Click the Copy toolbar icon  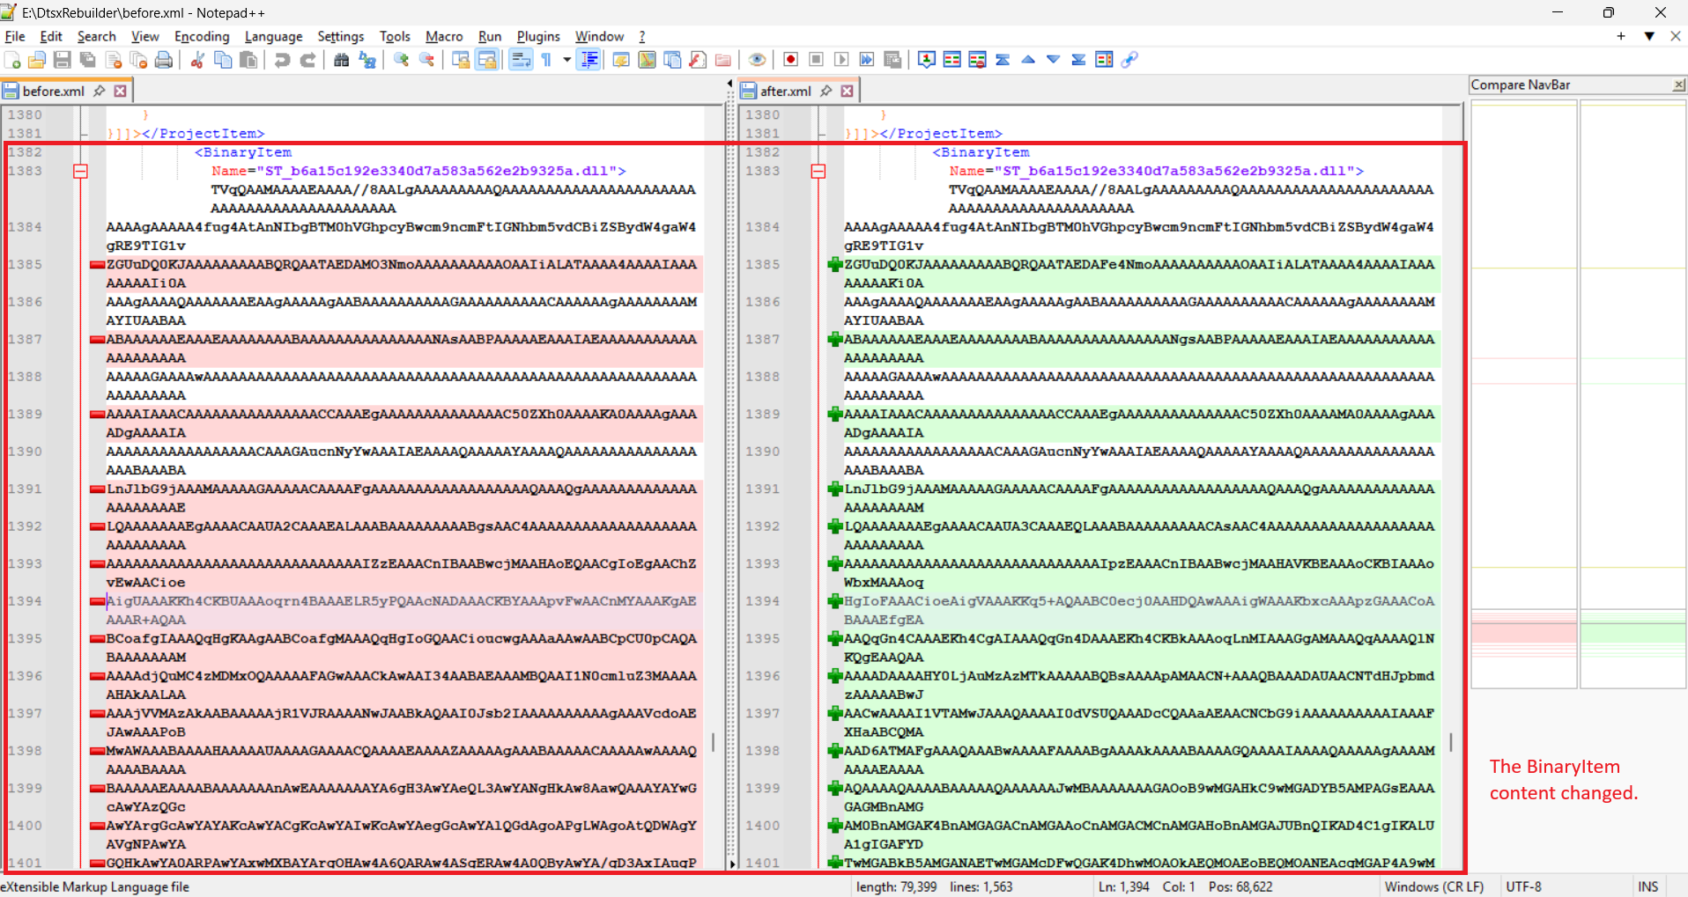point(223,60)
